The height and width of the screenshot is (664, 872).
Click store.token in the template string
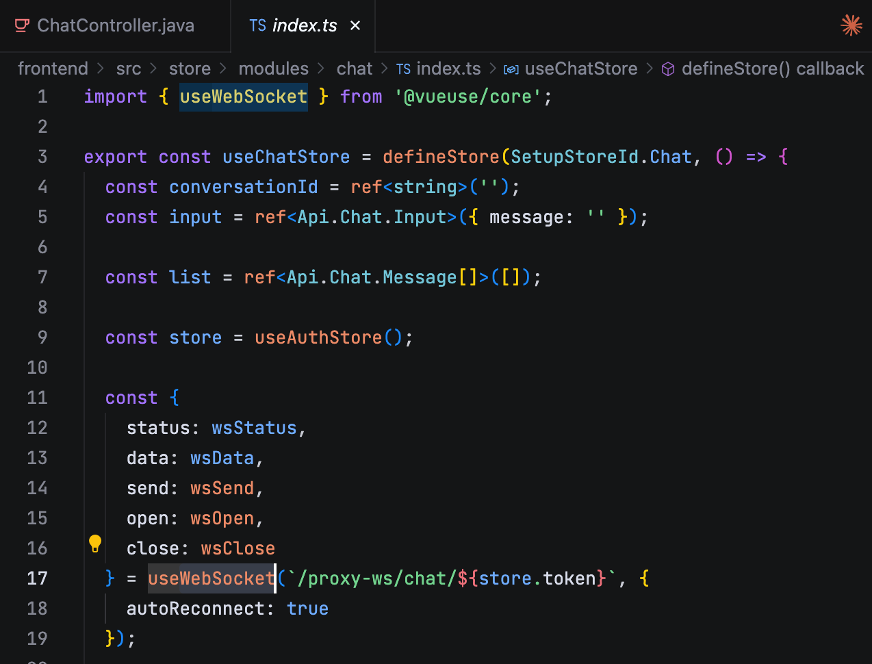(x=537, y=578)
